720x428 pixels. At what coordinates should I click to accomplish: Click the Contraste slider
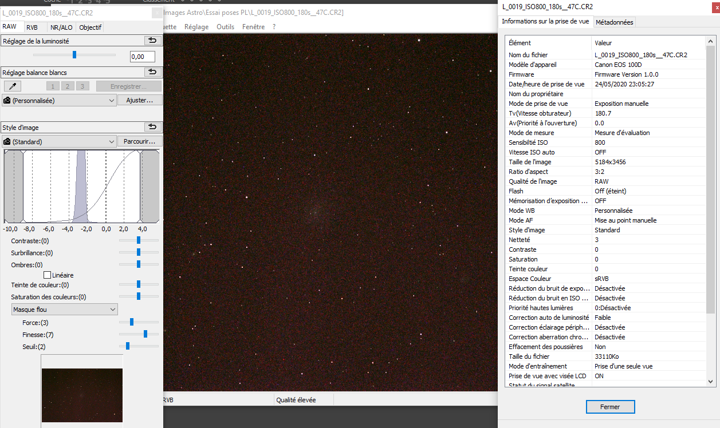tap(139, 240)
